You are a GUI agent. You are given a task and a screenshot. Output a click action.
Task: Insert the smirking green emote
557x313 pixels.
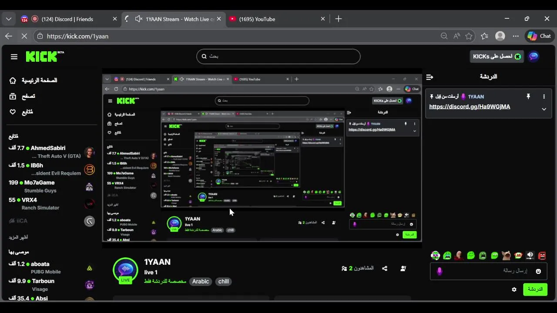pos(494,255)
